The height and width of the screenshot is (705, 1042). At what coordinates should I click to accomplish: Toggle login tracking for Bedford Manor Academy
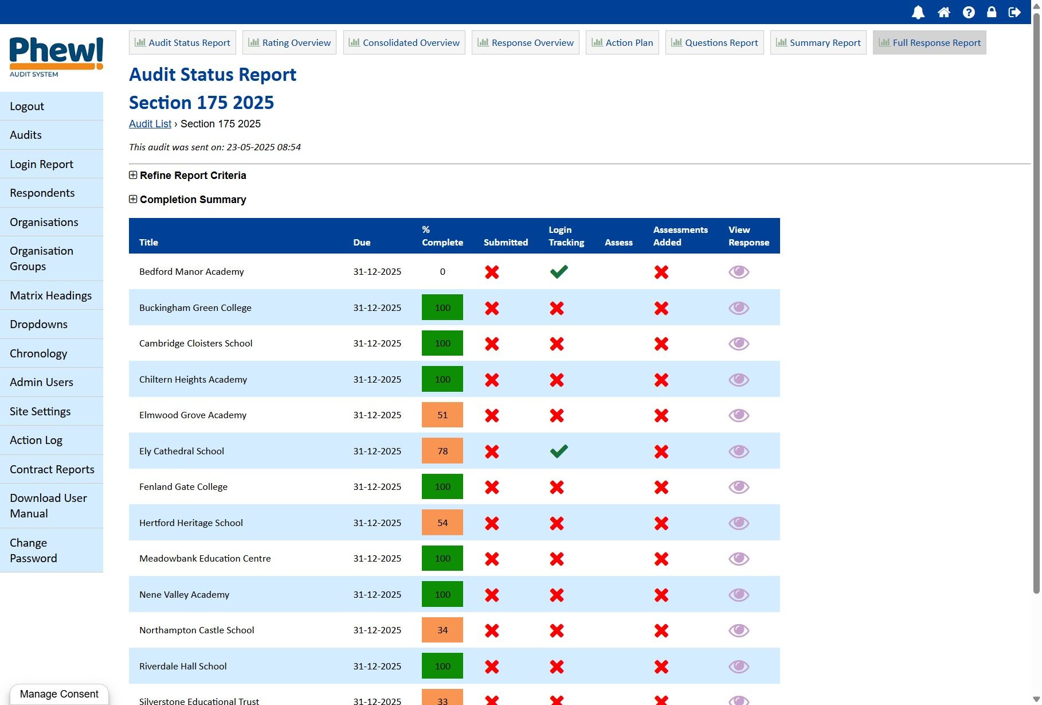tap(558, 272)
